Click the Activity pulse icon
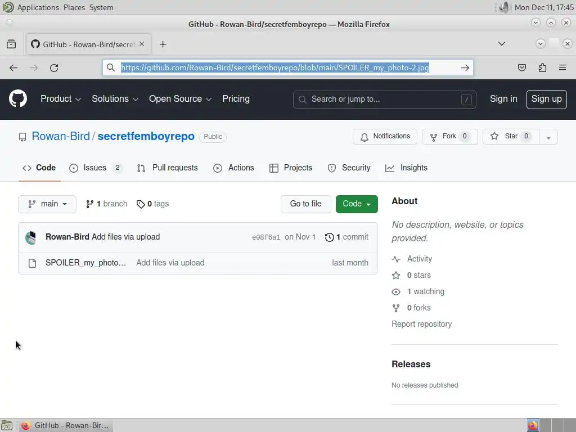This screenshot has width=576, height=432. click(x=396, y=259)
